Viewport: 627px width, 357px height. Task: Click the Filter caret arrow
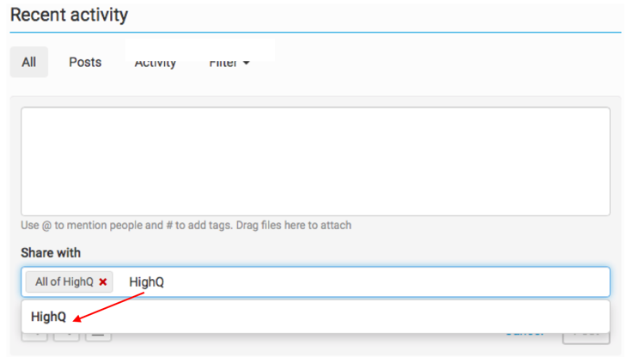pos(247,64)
